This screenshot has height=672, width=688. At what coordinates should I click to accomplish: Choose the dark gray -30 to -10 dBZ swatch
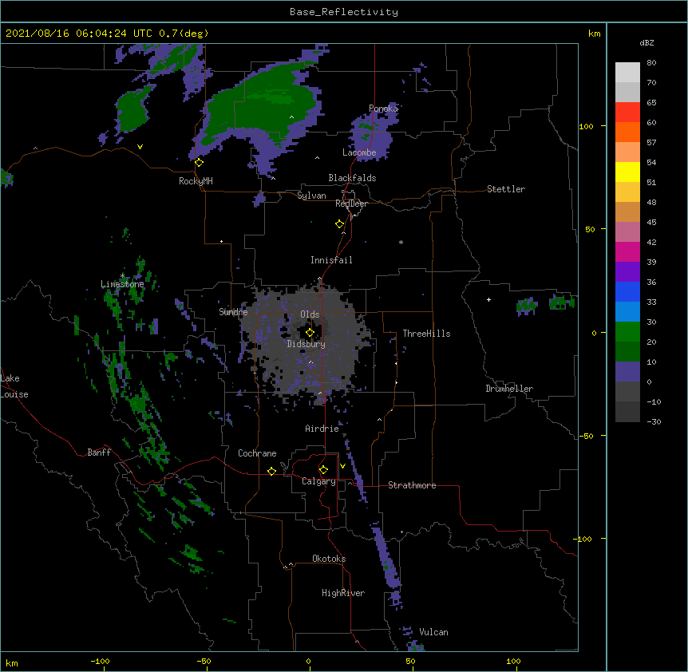click(627, 412)
